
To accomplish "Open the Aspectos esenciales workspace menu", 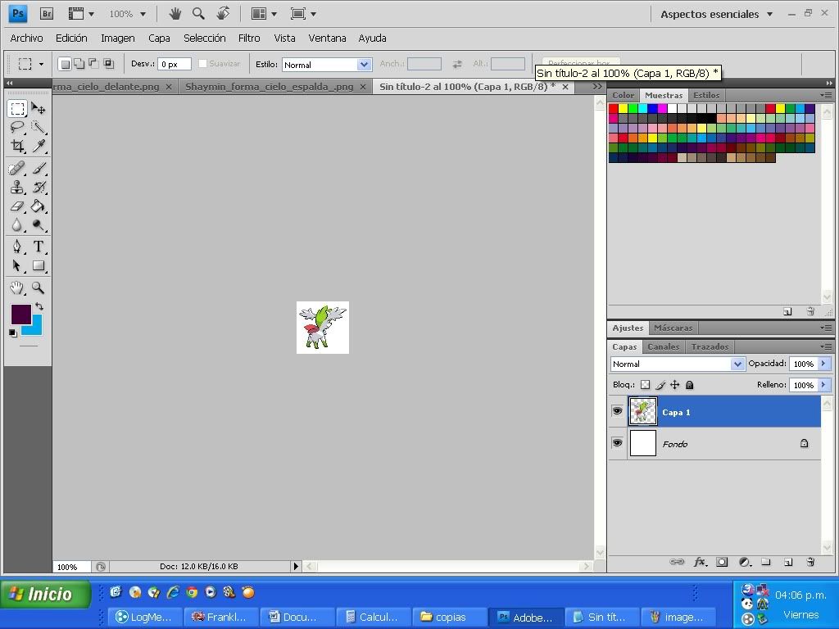I will [717, 15].
